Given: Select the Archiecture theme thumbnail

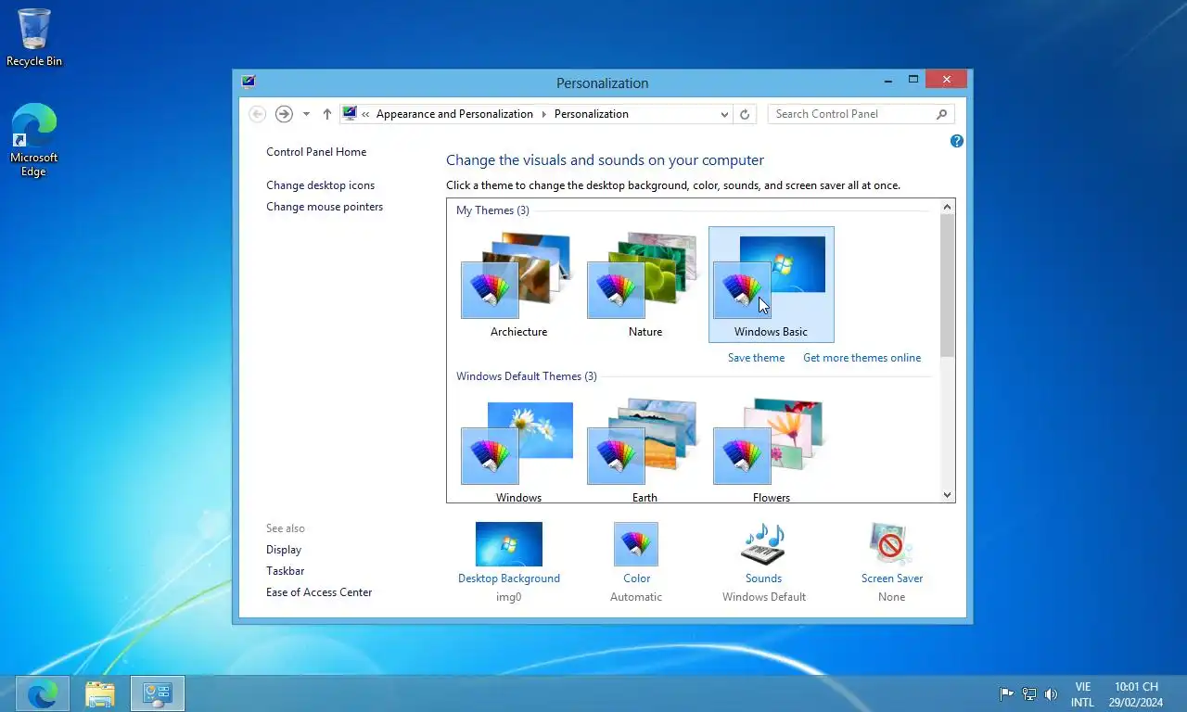Looking at the screenshot, I should pyautogui.click(x=518, y=285).
